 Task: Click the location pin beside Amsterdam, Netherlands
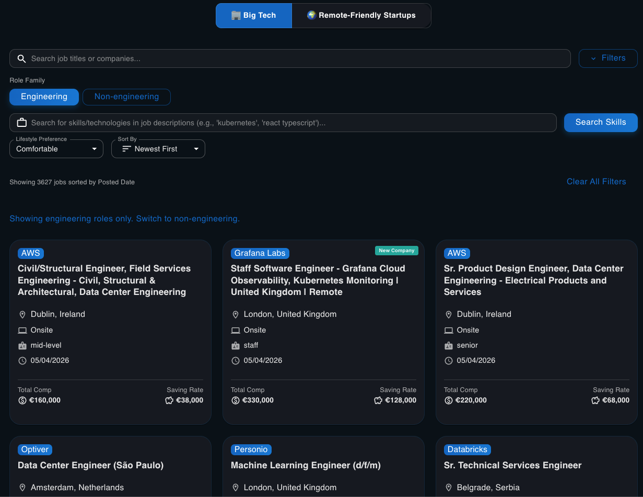click(x=22, y=488)
